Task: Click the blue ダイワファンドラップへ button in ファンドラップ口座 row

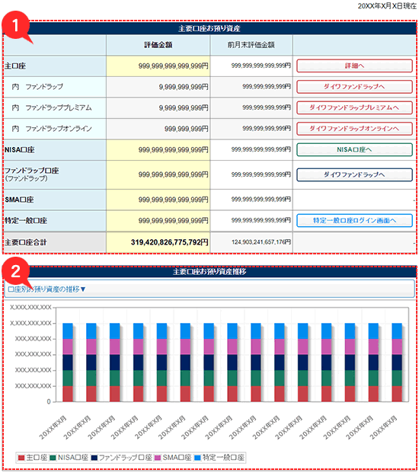Action: [x=354, y=174]
